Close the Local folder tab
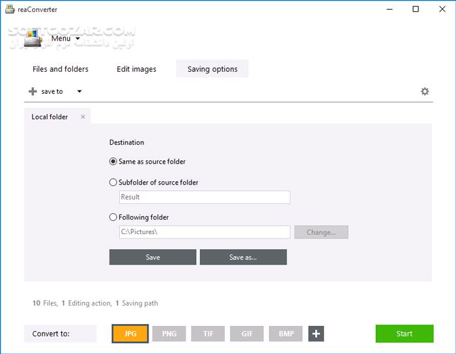 (x=83, y=117)
